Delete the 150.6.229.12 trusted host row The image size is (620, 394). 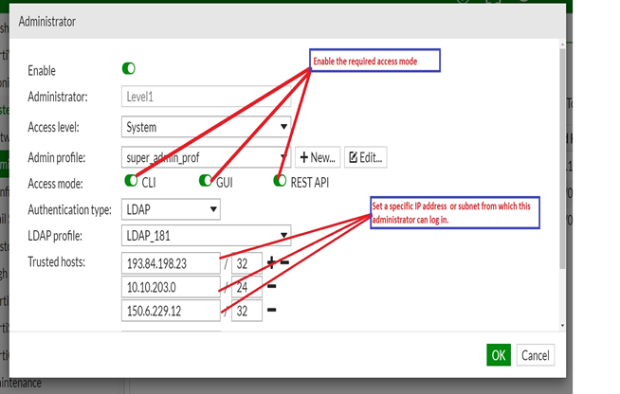[x=271, y=309]
